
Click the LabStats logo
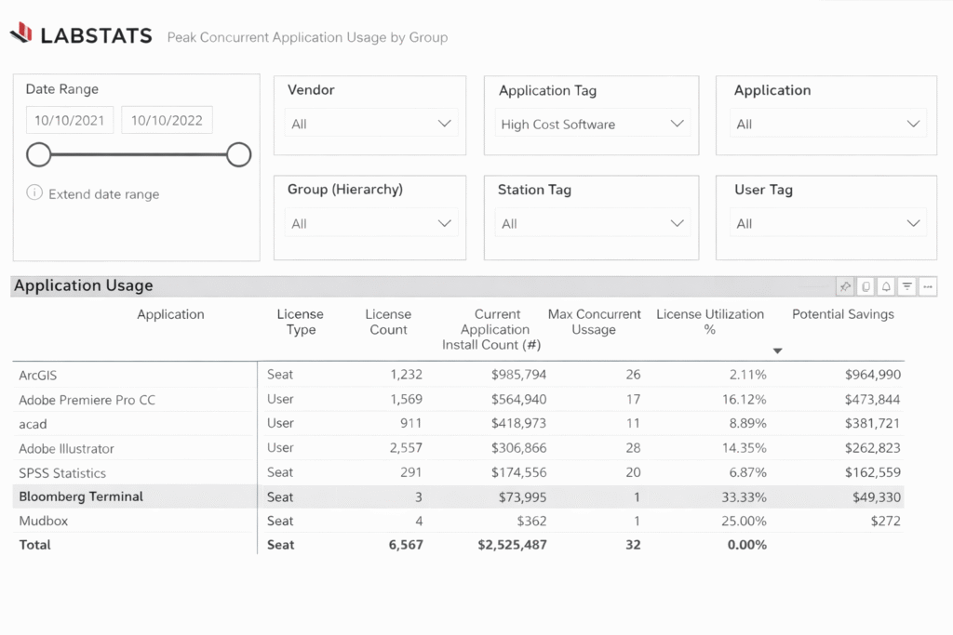click(81, 35)
